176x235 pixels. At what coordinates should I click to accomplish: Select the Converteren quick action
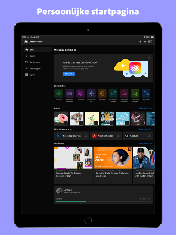click(80, 93)
